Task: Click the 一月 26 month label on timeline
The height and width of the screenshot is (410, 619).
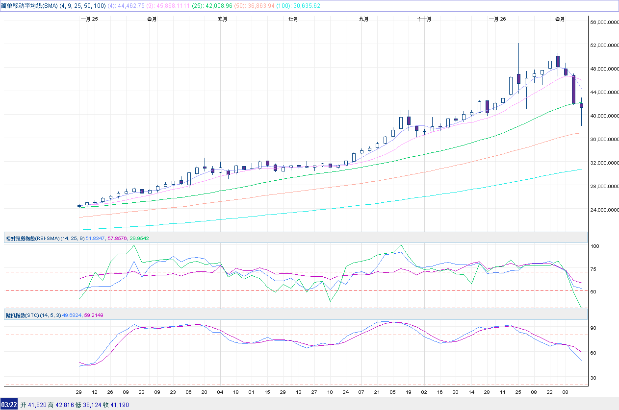Action: pos(497,19)
